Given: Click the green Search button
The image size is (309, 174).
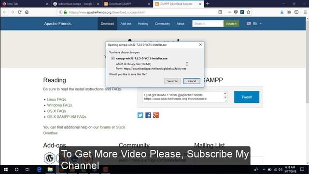Looking at the screenshot, I should 231,24.
